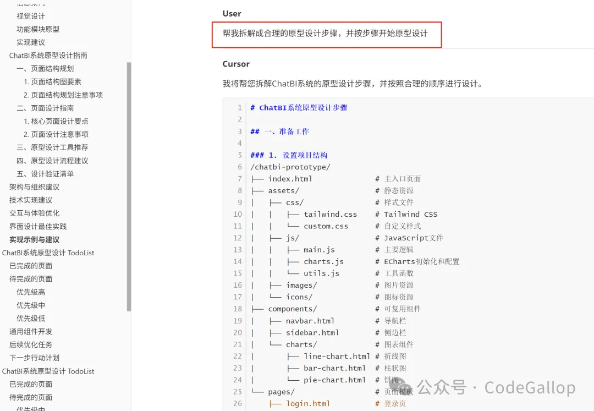Click sidebar.html file name

coord(312,332)
